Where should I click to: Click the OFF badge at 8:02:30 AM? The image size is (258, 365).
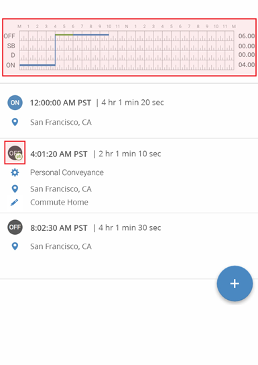click(15, 227)
